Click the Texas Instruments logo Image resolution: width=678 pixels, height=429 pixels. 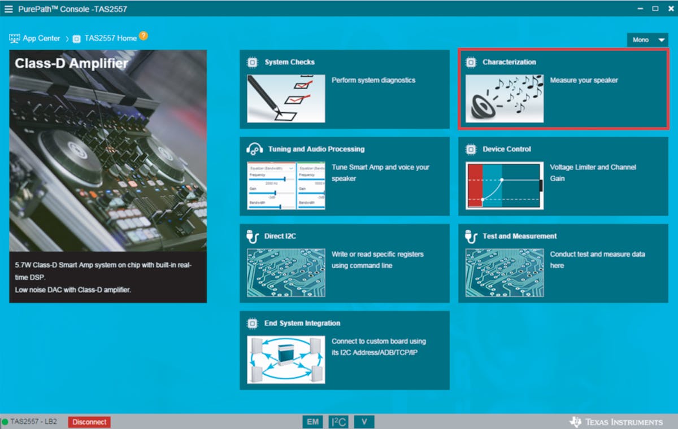616,422
